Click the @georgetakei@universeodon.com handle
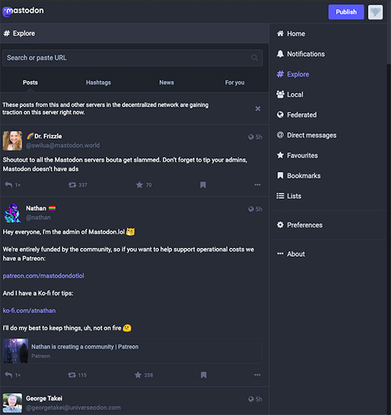 (73, 408)
